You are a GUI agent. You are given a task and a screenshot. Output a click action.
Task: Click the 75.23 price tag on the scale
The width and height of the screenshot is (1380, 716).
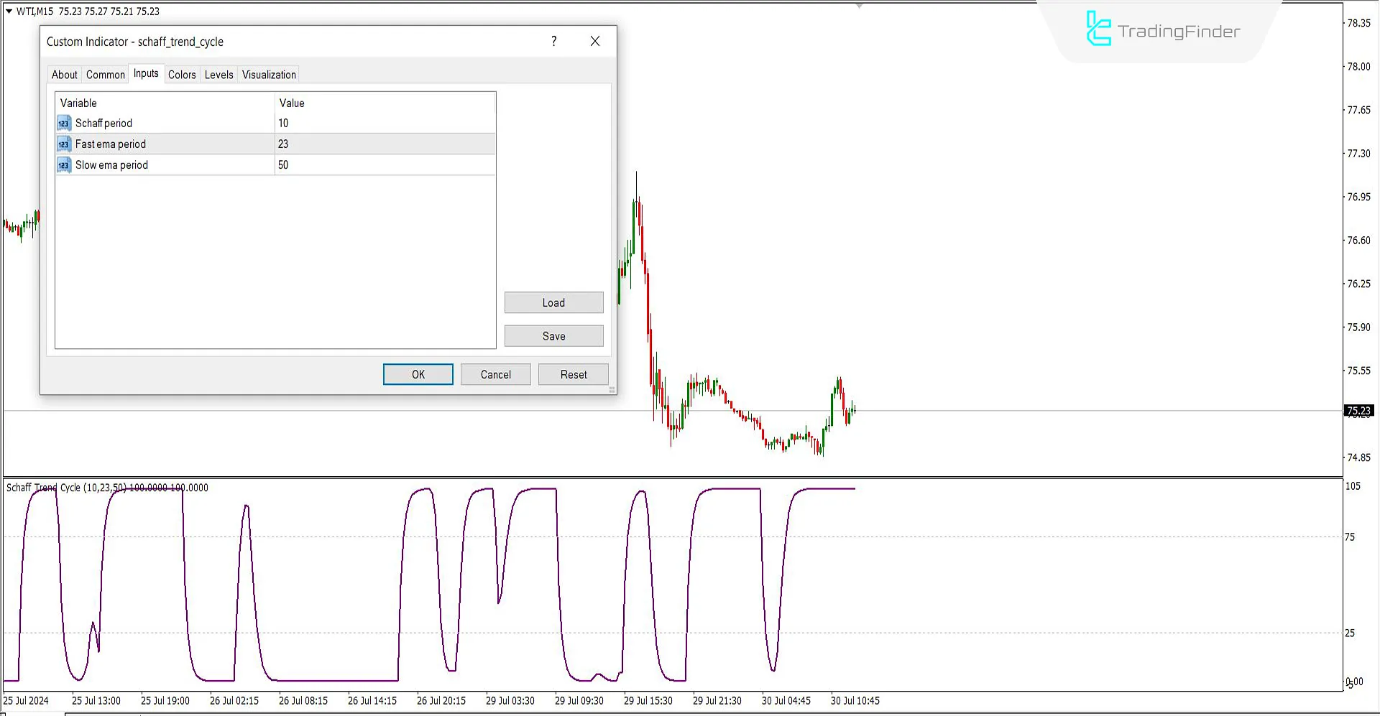[x=1359, y=411]
